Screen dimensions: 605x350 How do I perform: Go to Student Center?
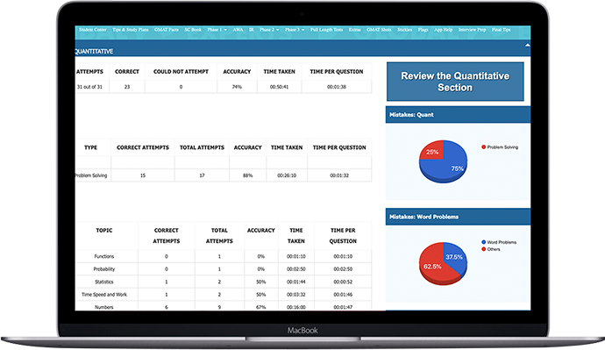click(93, 30)
